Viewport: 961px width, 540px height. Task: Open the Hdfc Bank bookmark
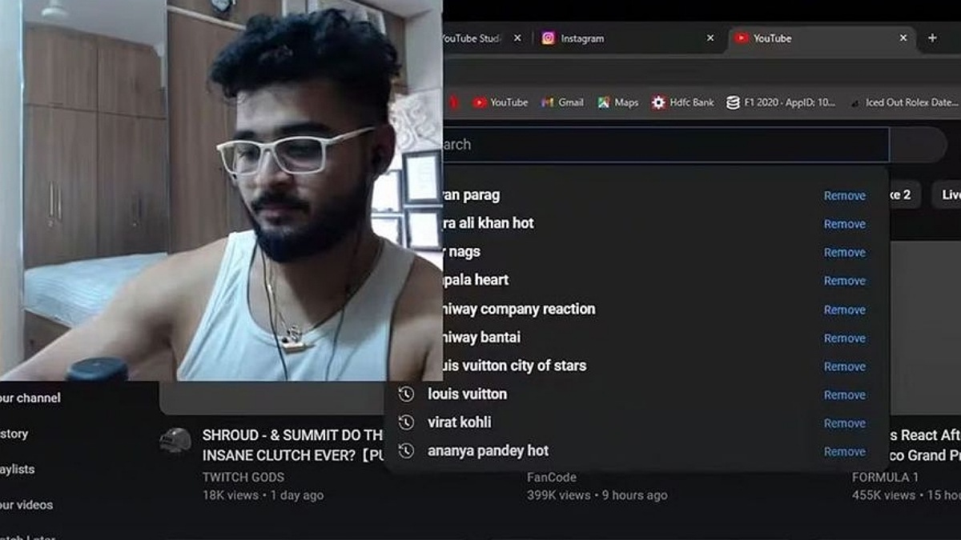coord(682,102)
